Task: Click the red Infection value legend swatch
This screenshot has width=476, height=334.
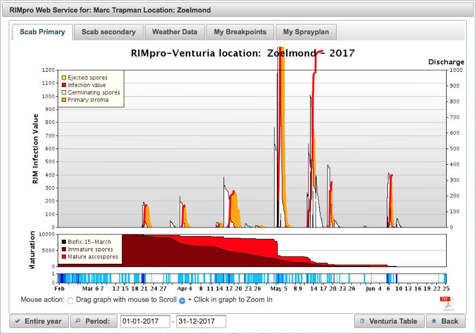Action: pos(64,85)
